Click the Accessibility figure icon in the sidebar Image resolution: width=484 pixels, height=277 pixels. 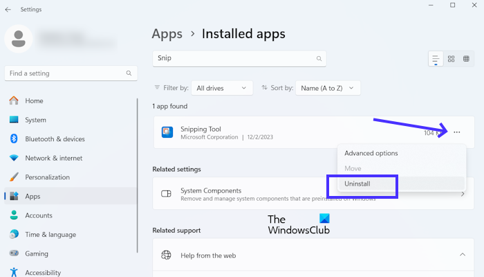(14, 272)
